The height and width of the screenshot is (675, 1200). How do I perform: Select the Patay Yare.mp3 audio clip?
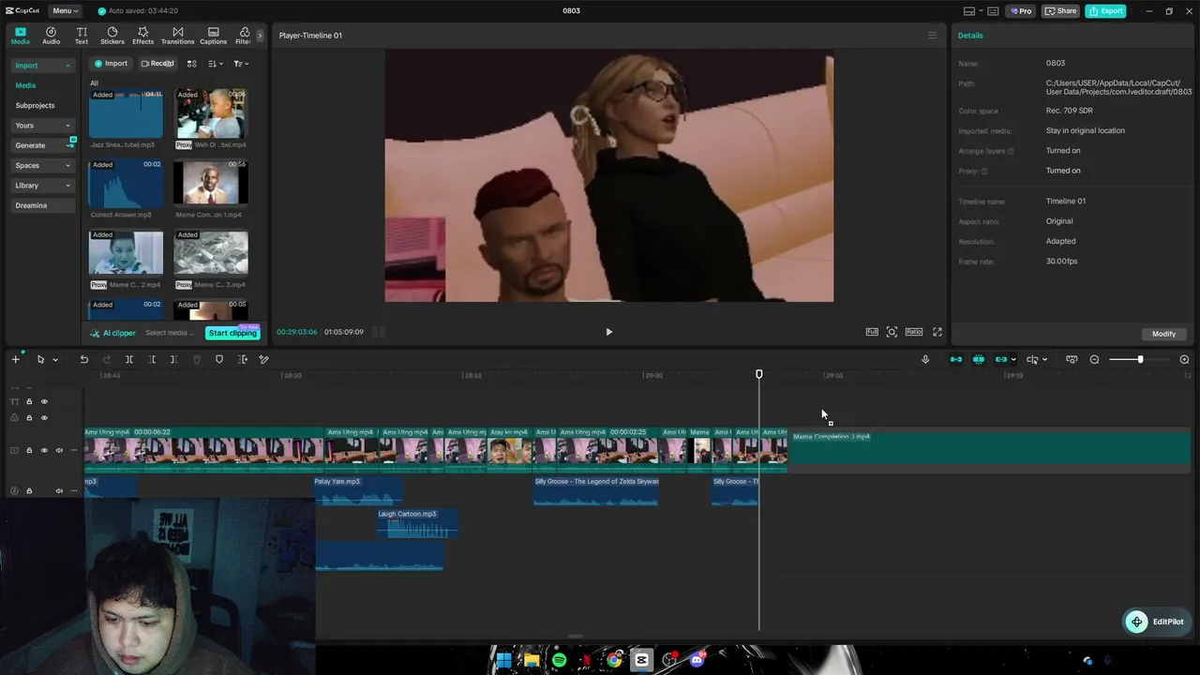point(358,490)
